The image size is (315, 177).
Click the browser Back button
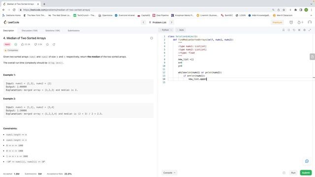[3, 10]
